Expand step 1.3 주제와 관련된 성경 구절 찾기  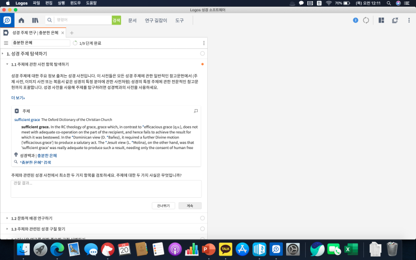point(7,229)
